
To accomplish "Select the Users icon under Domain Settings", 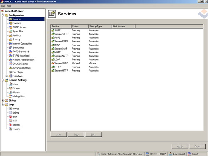I will 10,84.
